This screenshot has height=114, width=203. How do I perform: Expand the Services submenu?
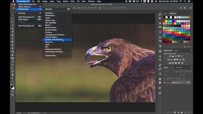[x=29, y=13]
